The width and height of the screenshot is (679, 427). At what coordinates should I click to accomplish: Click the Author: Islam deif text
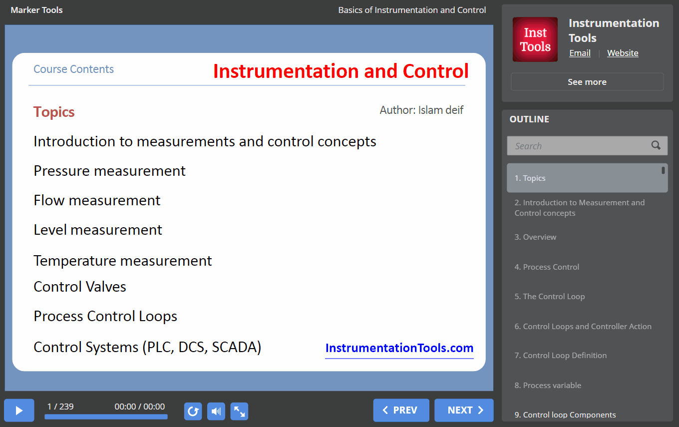(x=421, y=110)
